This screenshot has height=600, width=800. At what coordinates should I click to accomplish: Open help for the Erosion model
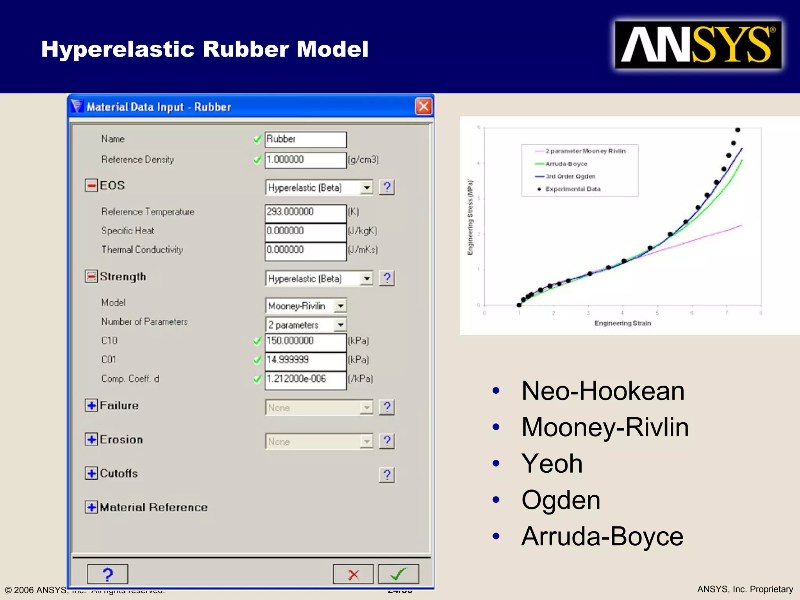(x=387, y=441)
